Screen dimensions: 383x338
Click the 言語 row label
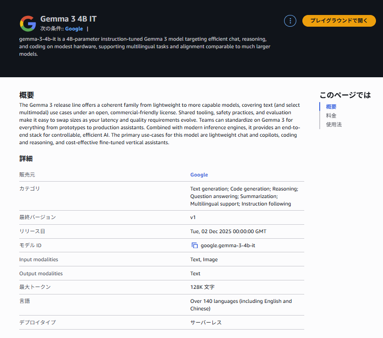coord(24,301)
